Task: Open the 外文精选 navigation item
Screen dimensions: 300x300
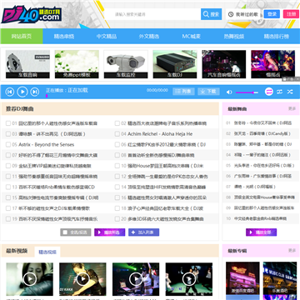Action: (x=149, y=37)
